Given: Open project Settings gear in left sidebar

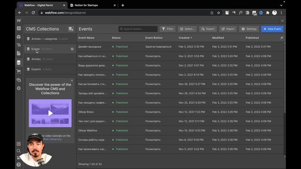Looking at the screenshot, I should point(19,88).
